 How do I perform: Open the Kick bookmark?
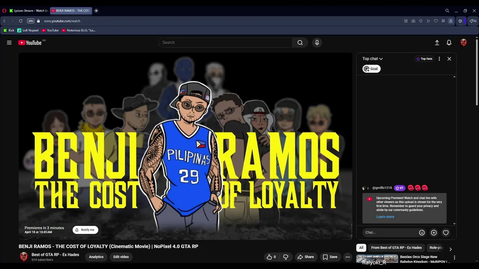(9, 30)
